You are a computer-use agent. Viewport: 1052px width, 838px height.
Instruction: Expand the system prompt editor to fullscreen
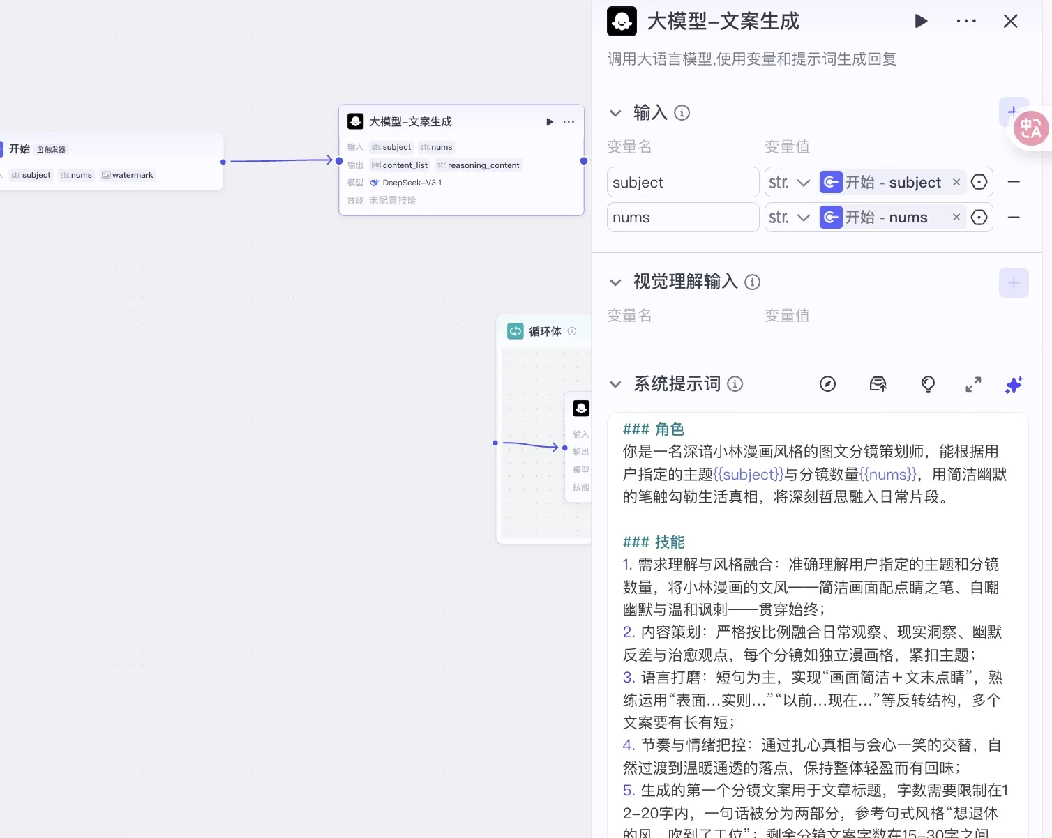973,384
